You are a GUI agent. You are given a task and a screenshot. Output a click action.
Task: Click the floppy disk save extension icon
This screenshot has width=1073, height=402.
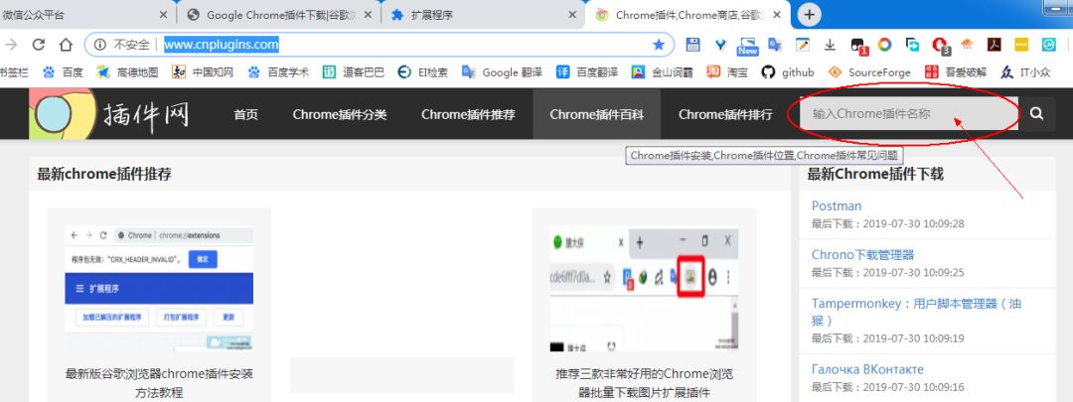pos(692,45)
